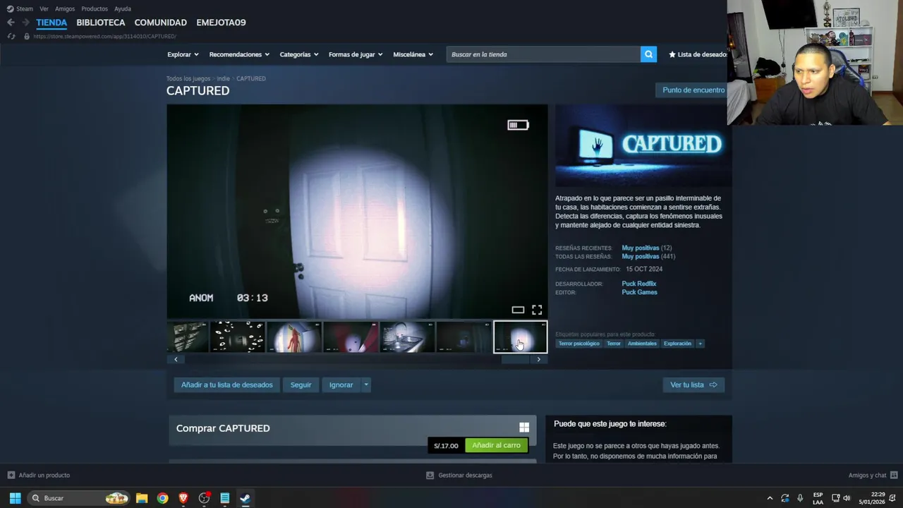Click Indie breadcrumb link
The image size is (903, 508).
[223, 78]
